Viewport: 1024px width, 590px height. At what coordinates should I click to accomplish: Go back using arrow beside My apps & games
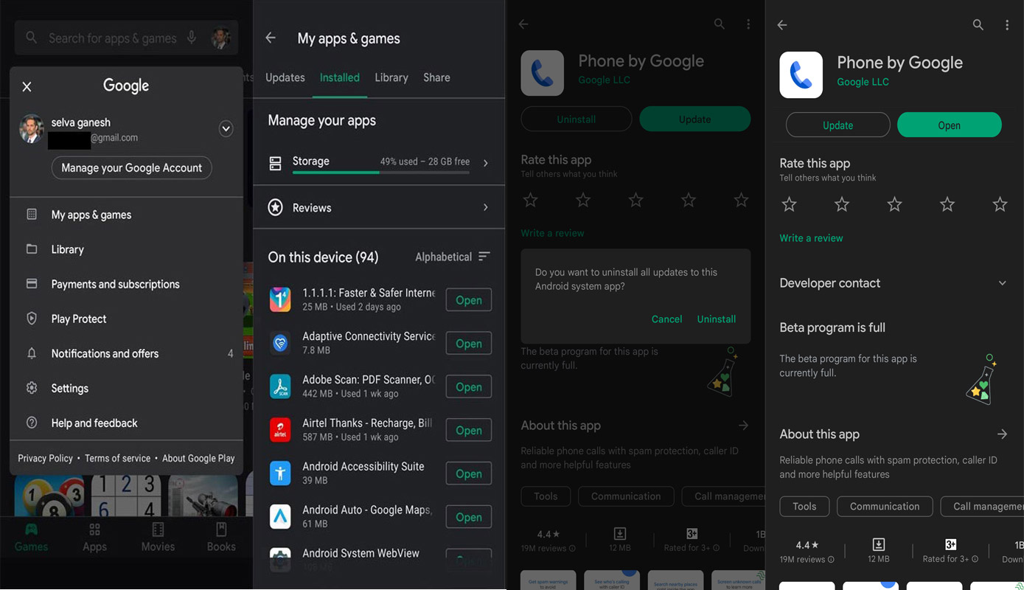click(271, 38)
